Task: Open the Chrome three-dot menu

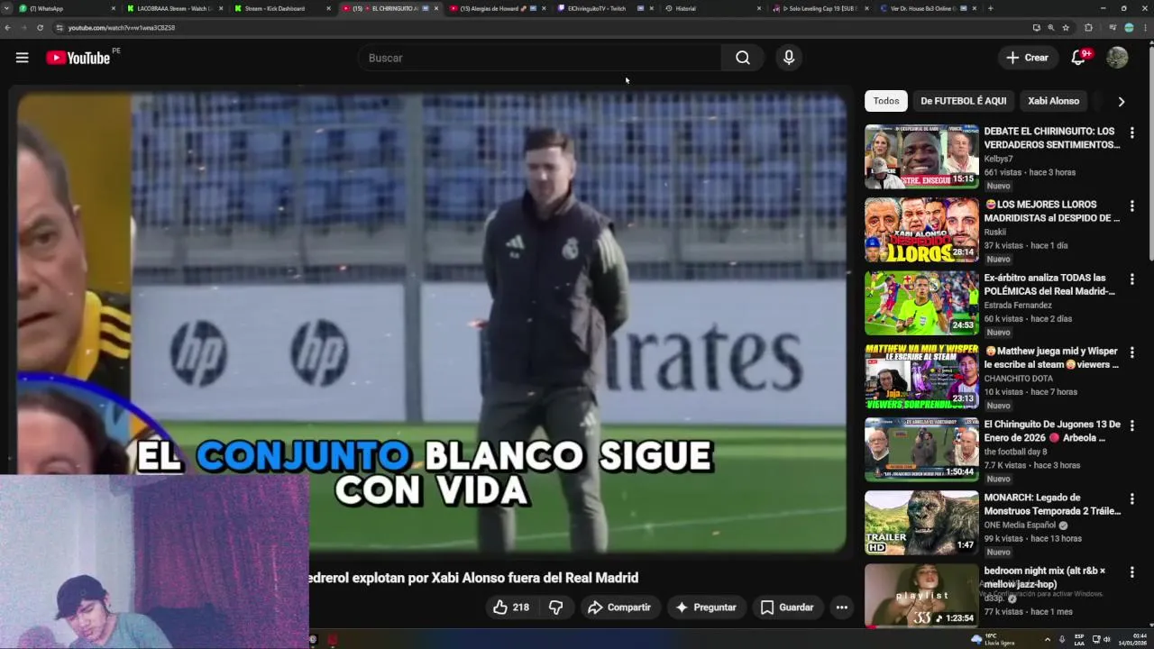Action: click(x=1146, y=28)
